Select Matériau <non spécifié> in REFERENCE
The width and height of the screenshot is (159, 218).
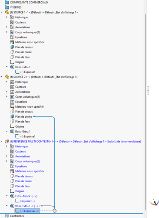30,171
